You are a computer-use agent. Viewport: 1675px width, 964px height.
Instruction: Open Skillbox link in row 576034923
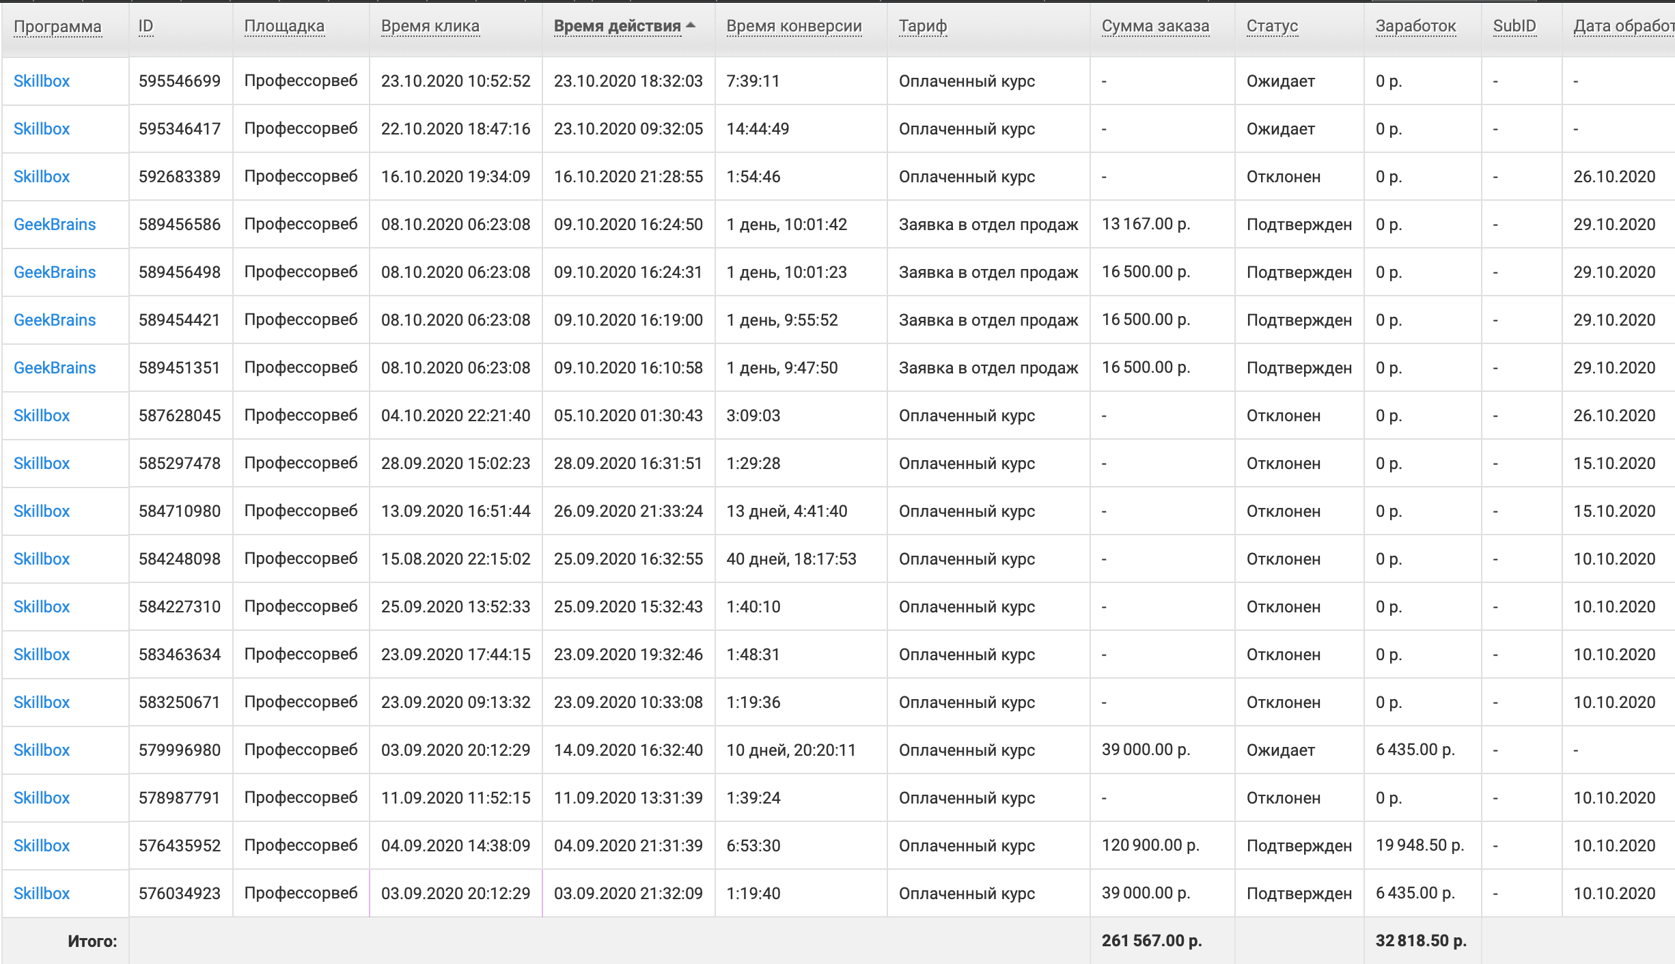pos(42,894)
